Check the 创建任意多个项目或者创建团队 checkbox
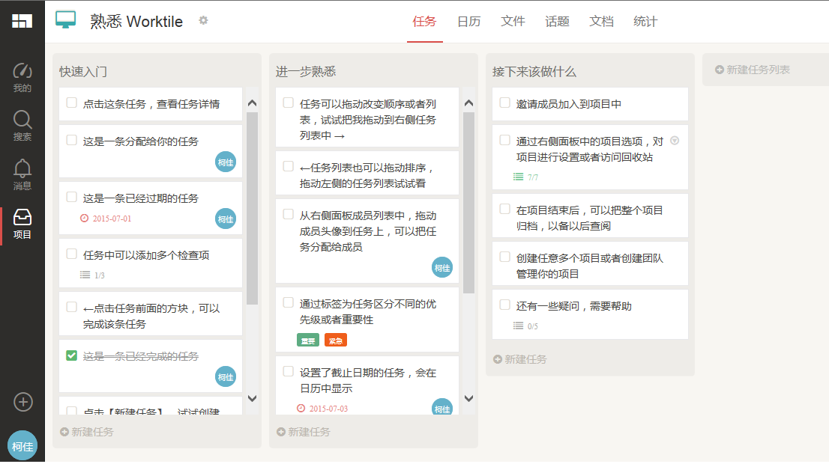This screenshot has height=464, width=829. coord(505,257)
